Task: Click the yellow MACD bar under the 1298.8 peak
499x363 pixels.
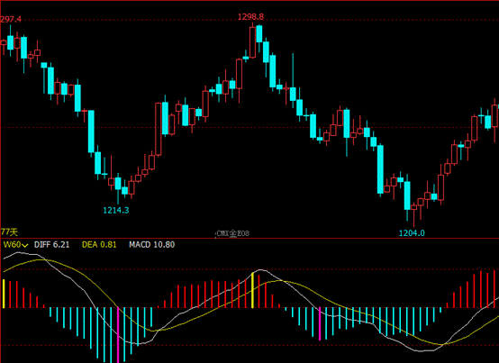Action: coord(253,290)
